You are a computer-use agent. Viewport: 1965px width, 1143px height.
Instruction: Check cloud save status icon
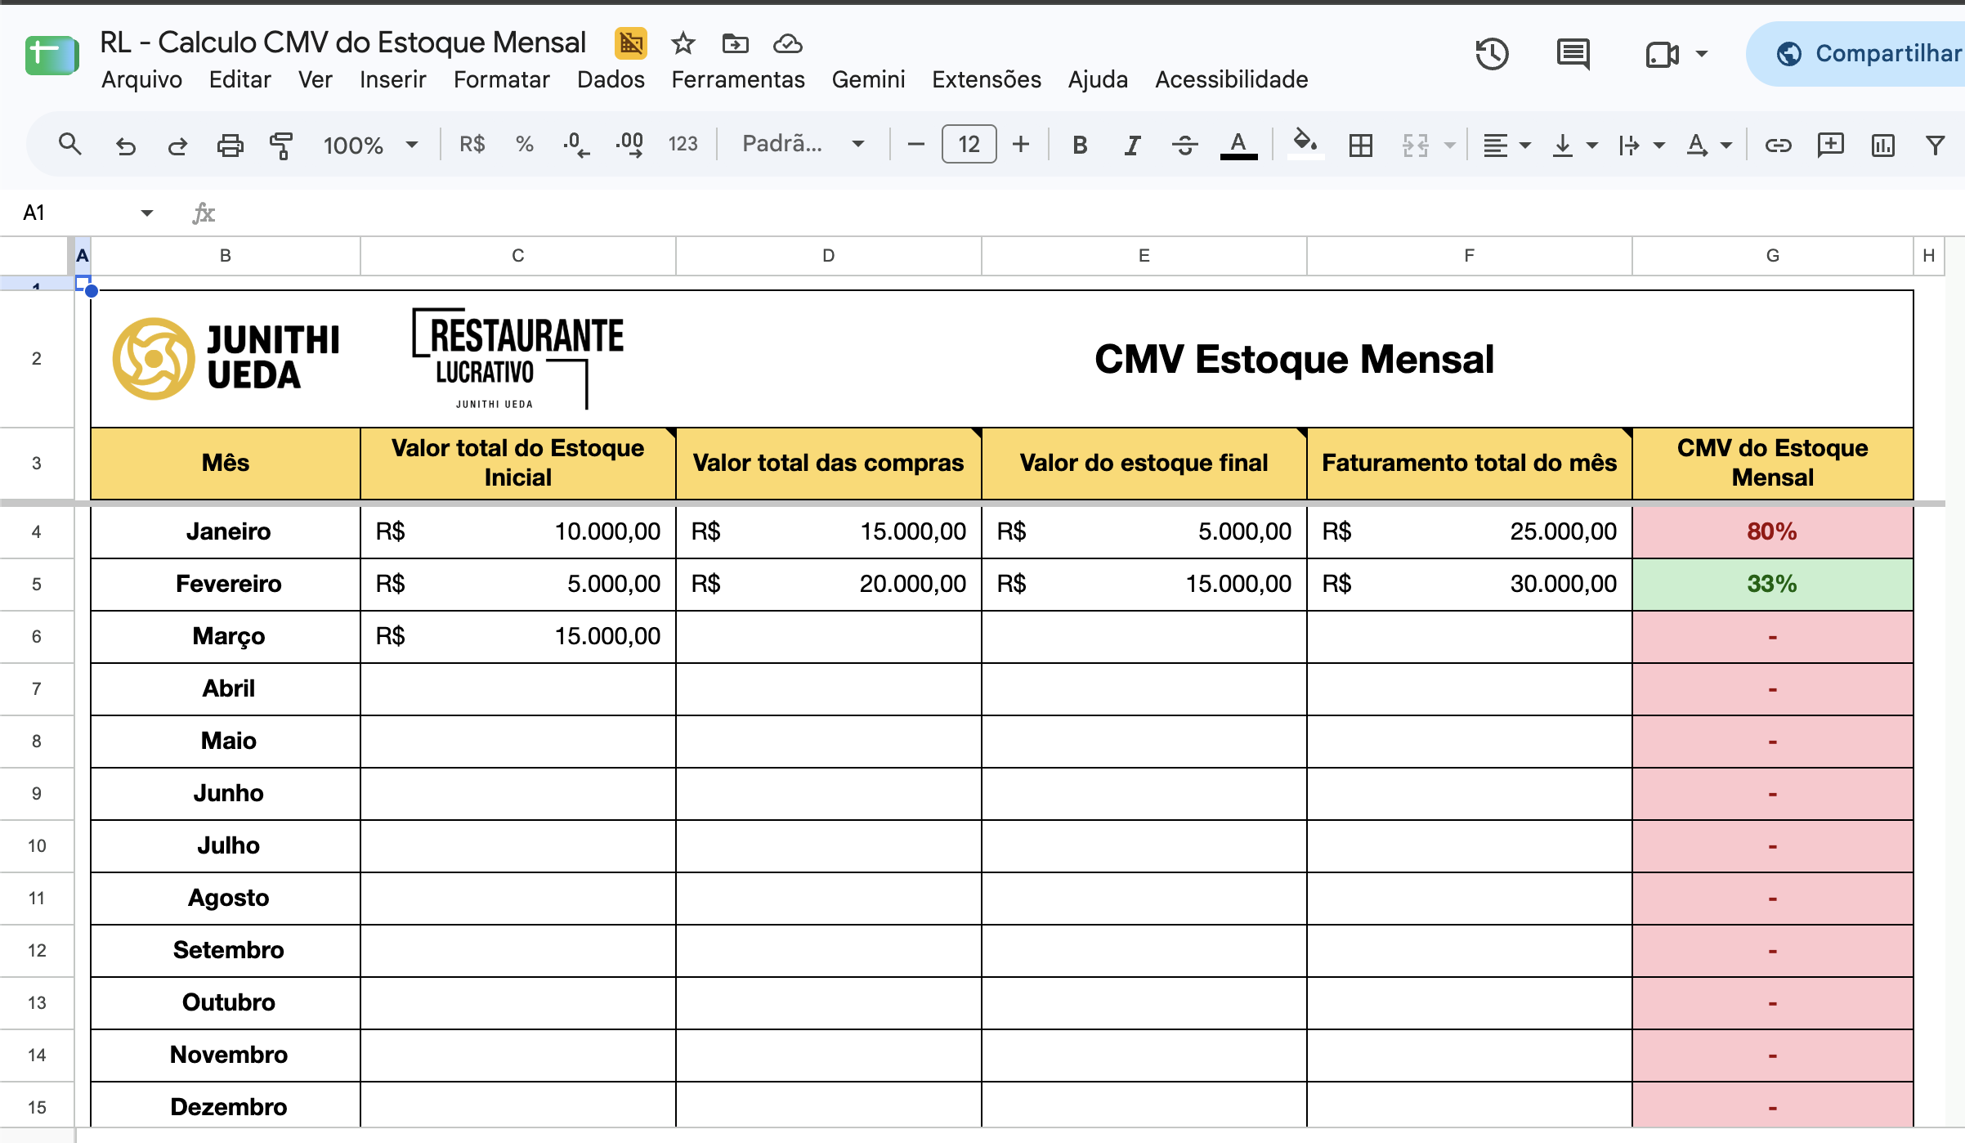pyautogui.click(x=787, y=43)
